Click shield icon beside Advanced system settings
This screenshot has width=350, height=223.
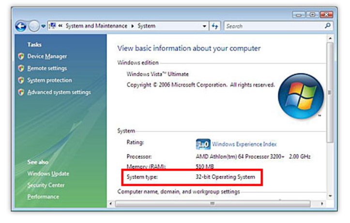coord(21,92)
